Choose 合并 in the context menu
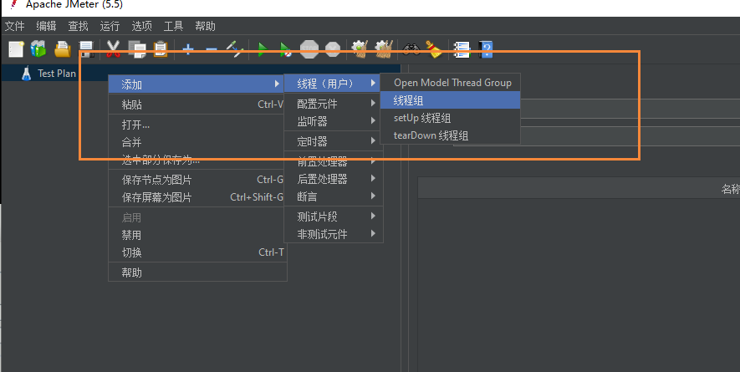Image resolution: width=740 pixels, height=372 pixels. coord(196,142)
